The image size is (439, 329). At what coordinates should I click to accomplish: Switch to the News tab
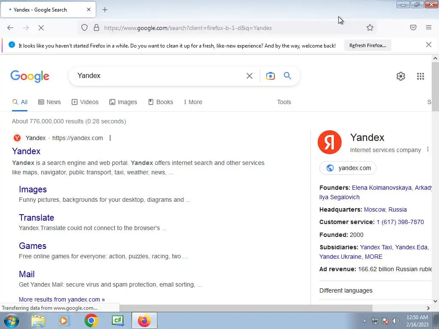pos(50,102)
